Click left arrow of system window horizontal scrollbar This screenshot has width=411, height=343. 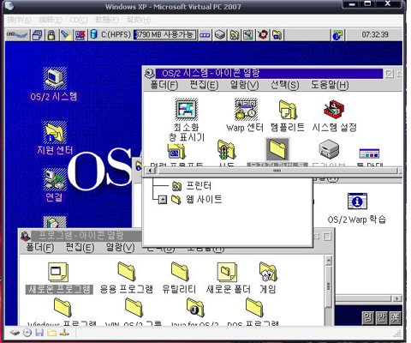pos(150,171)
